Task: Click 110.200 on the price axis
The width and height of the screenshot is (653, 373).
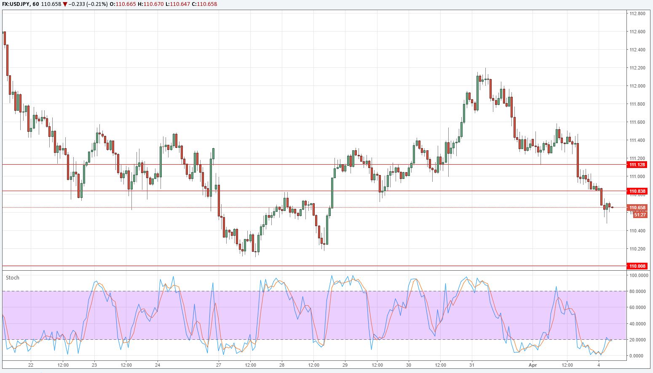Action: [x=637, y=249]
